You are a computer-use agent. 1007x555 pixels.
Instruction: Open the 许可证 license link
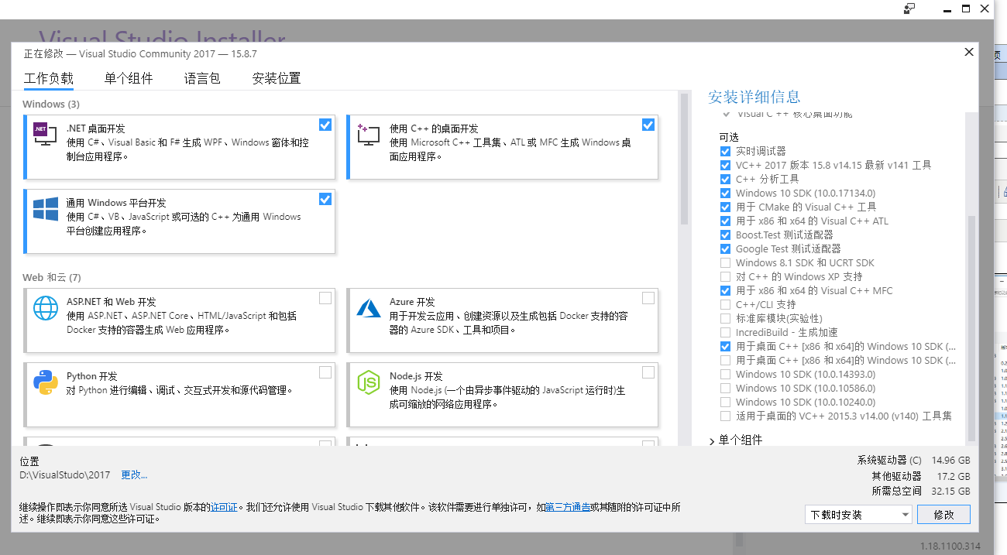pyautogui.click(x=223, y=507)
